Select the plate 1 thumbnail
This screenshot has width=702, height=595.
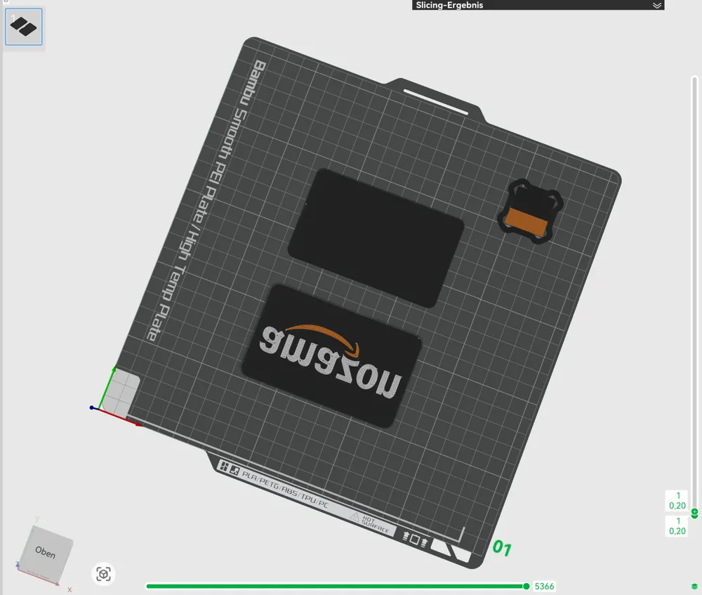tap(24, 27)
